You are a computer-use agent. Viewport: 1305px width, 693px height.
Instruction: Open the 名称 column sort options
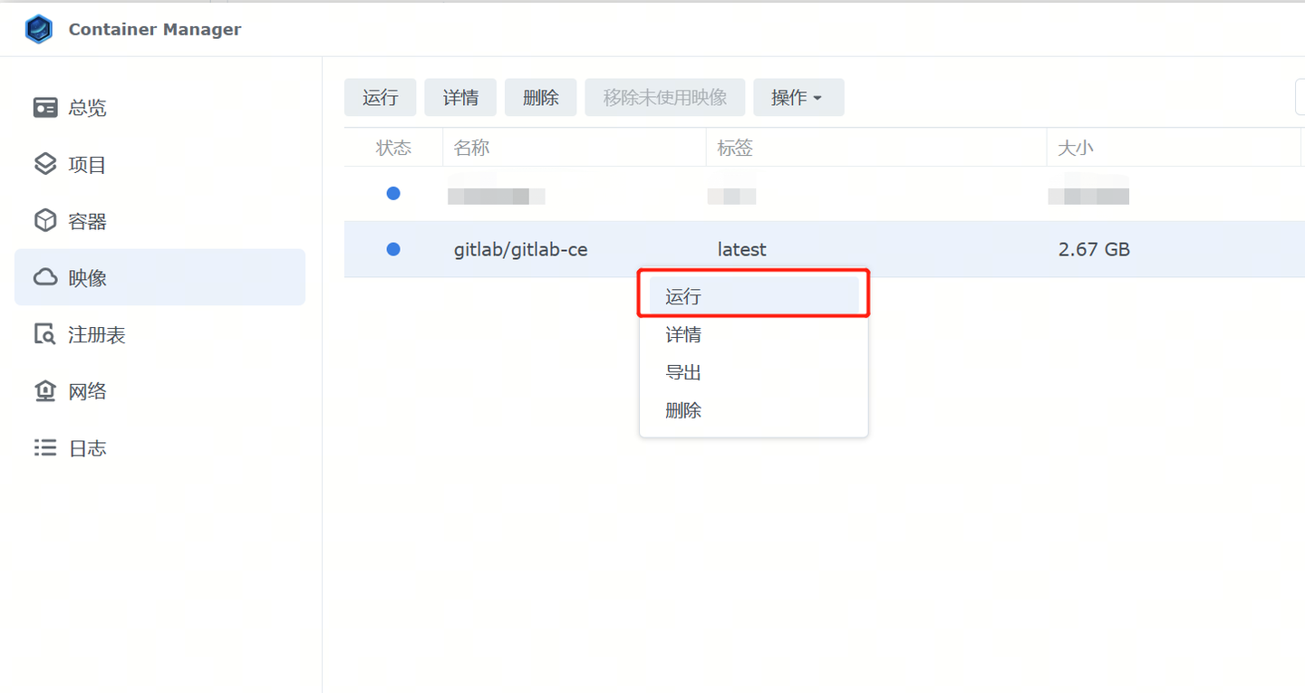pos(471,147)
